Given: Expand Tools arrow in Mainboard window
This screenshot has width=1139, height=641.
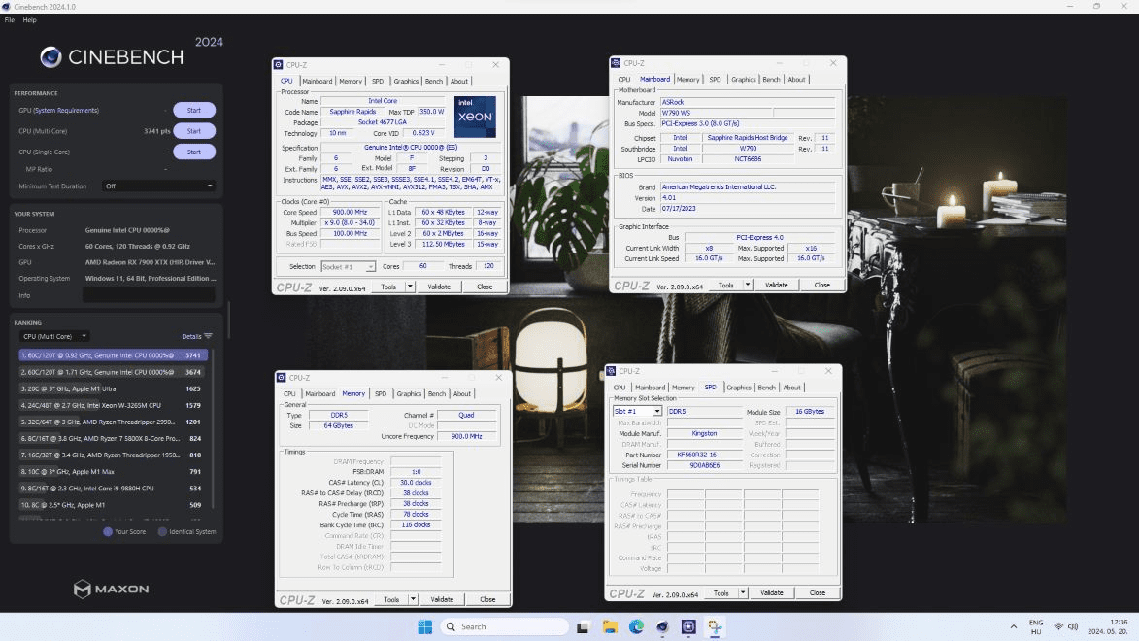Looking at the screenshot, I should [x=747, y=286].
